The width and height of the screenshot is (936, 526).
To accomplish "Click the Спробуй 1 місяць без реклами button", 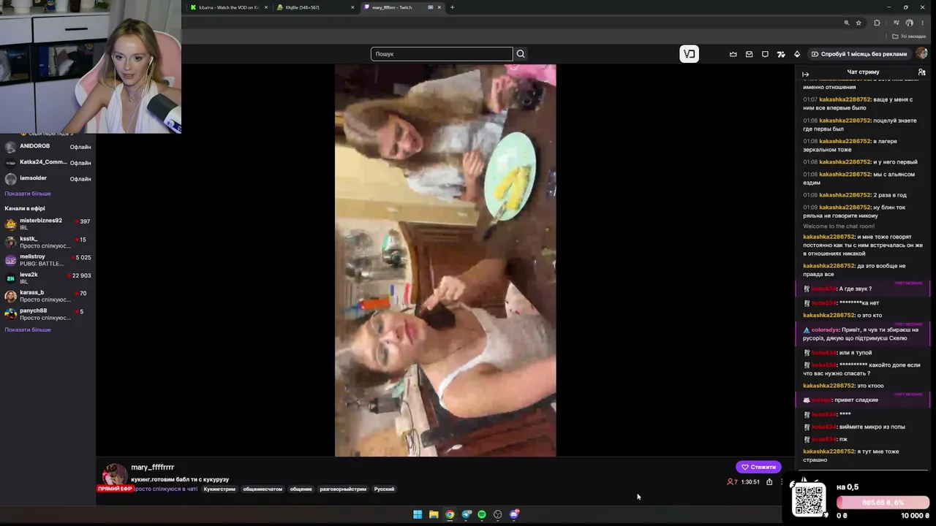I will click(859, 54).
